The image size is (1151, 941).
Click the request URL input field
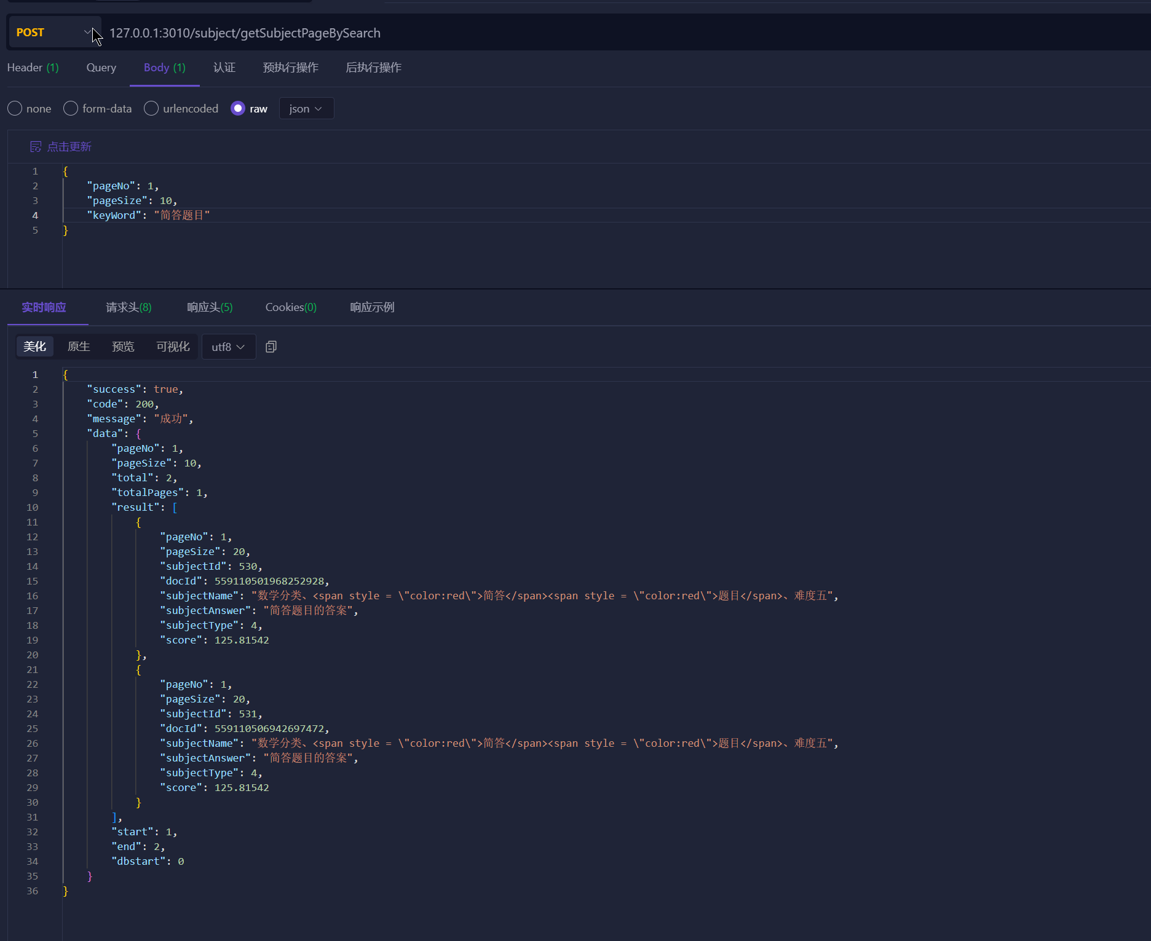[627, 33]
